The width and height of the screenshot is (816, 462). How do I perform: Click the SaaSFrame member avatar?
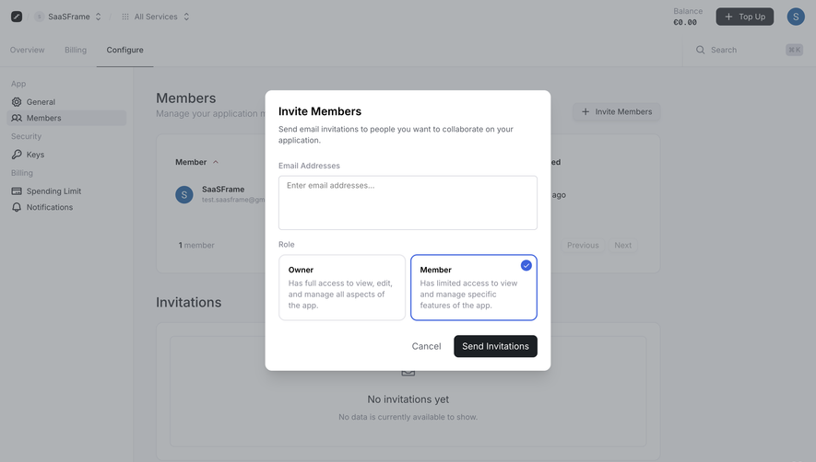184,195
